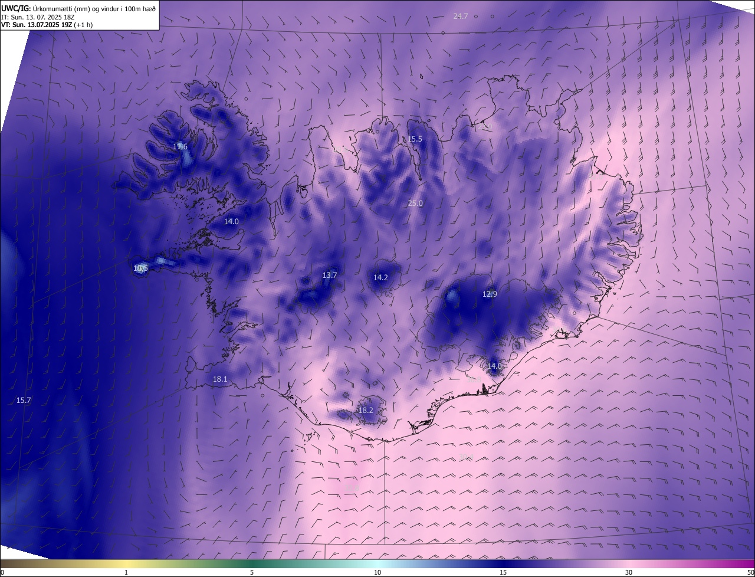Click the colorbar tick label '1'

126,572
